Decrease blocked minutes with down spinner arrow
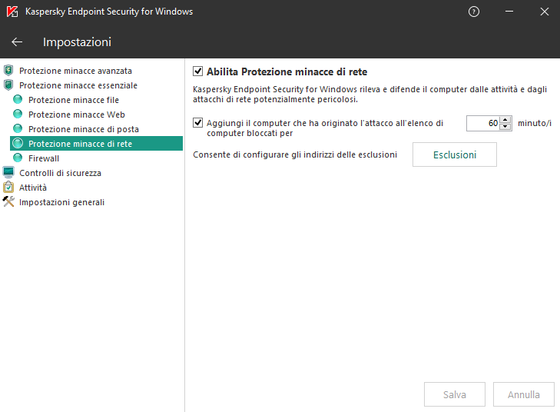 pyautogui.click(x=505, y=127)
